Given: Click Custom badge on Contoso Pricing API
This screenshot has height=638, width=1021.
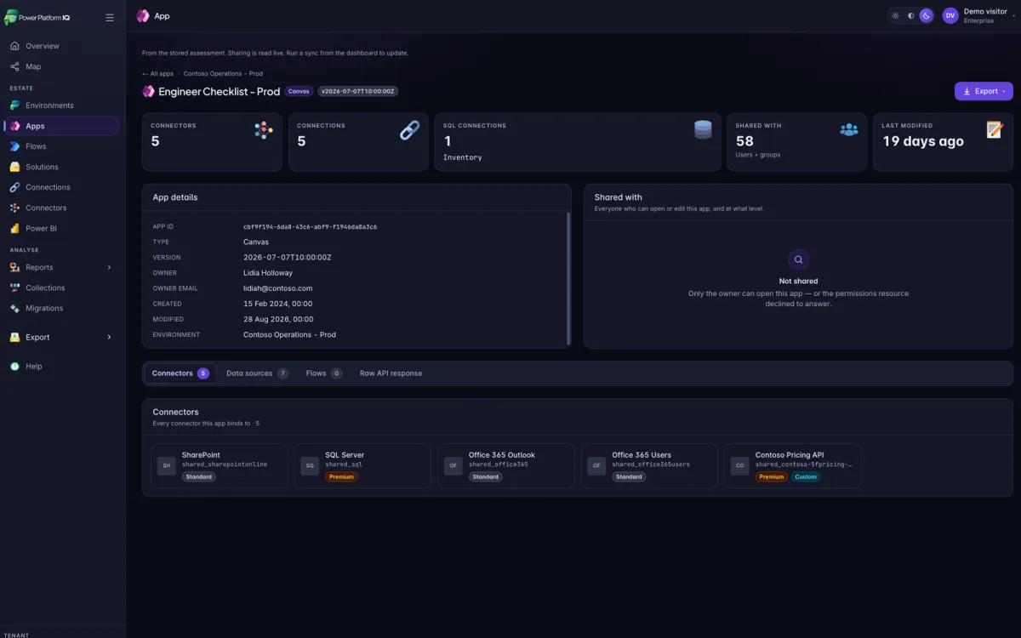Looking at the screenshot, I should (x=806, y=477).
